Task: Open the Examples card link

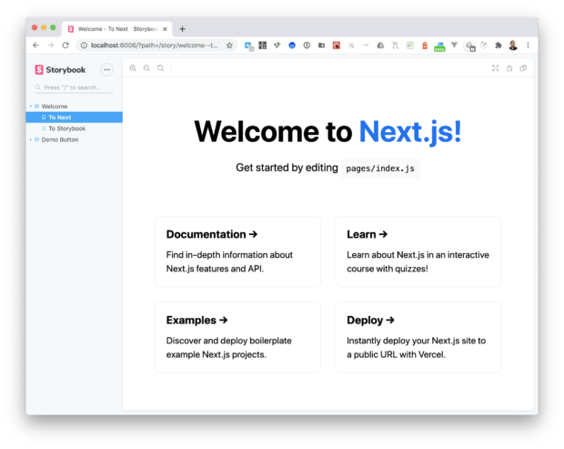Action: click(237, 337)
